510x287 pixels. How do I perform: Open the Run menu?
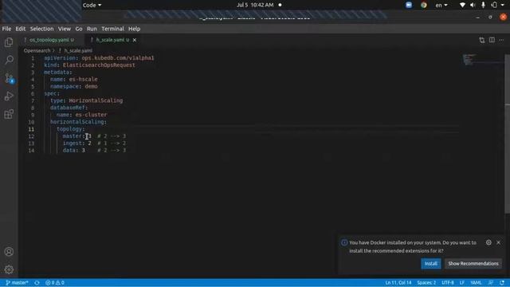[x=92, y=29]
